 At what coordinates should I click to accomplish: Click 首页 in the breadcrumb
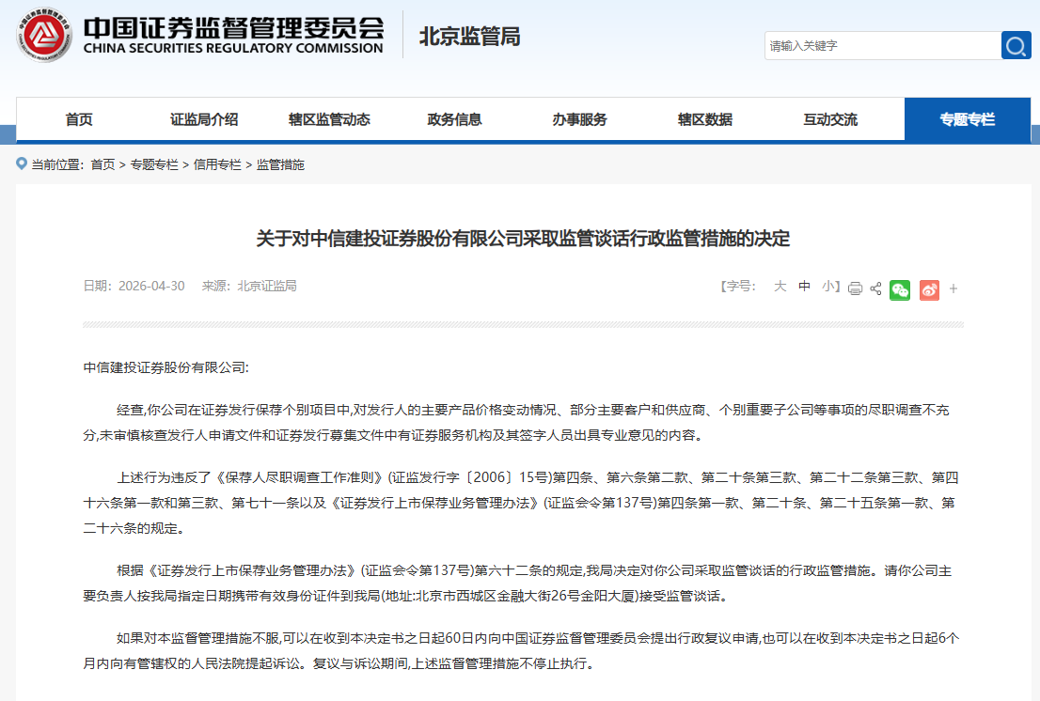click(x=102, y=164)
